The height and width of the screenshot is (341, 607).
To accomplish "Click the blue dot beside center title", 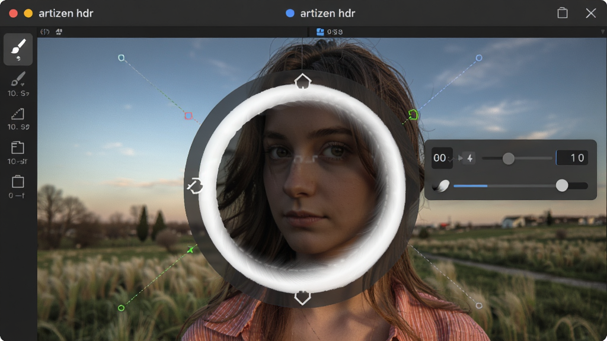I will (x=290, y=13).
